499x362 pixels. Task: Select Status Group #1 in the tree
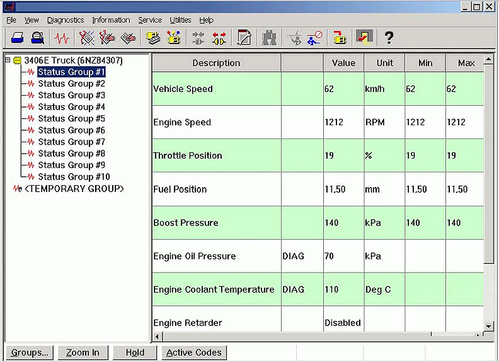tap(71, 72)
